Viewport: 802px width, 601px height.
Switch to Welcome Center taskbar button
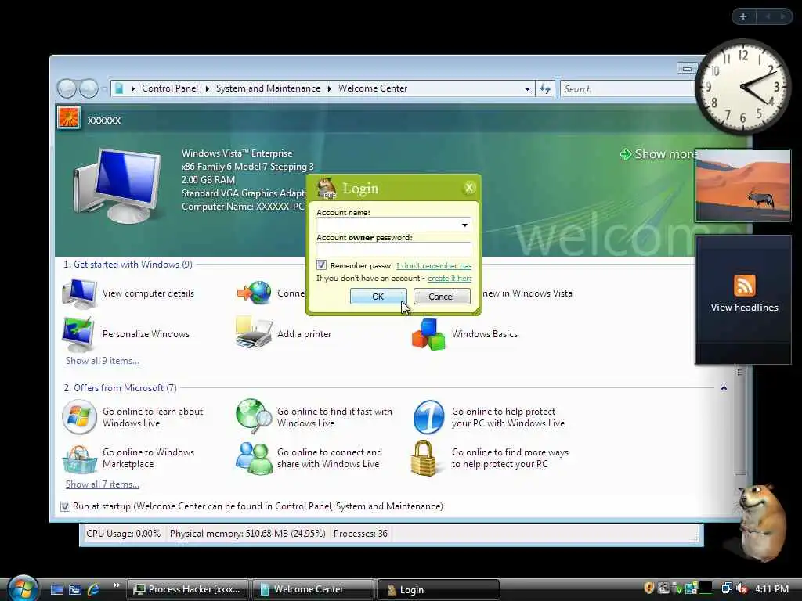tap(313, 589)
